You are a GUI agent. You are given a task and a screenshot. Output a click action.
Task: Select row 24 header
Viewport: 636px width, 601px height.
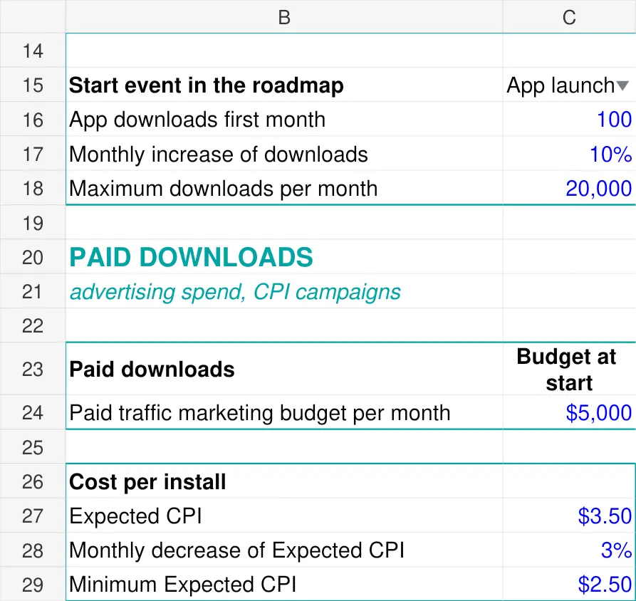(x=33, y=412)
